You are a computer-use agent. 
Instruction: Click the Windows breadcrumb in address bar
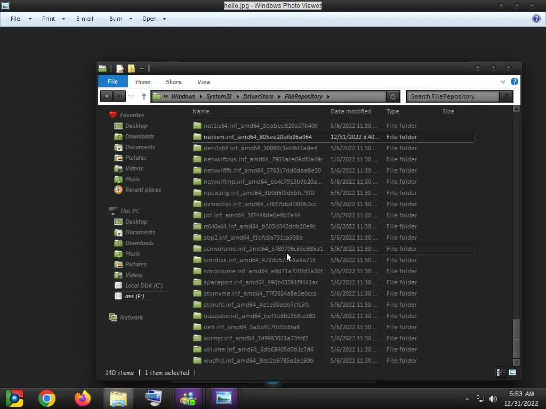pyautogui.click(x=183, y=96)
